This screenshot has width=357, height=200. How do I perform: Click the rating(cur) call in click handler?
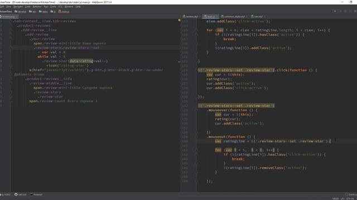click(x=219, y=79)
